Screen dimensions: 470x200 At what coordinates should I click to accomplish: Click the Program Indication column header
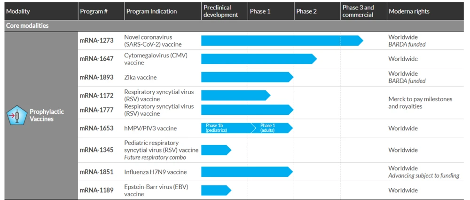click(151, 11)
